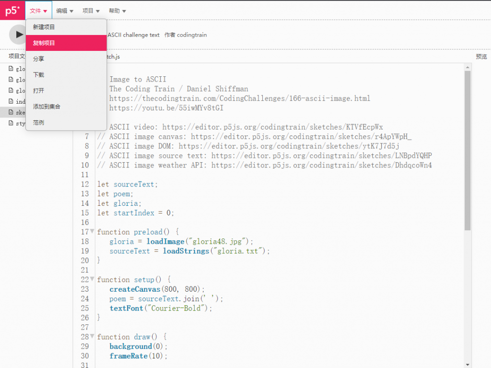Open the 项目 dropdown menu
The image size is (491, 368).
[x=91, y=11]
